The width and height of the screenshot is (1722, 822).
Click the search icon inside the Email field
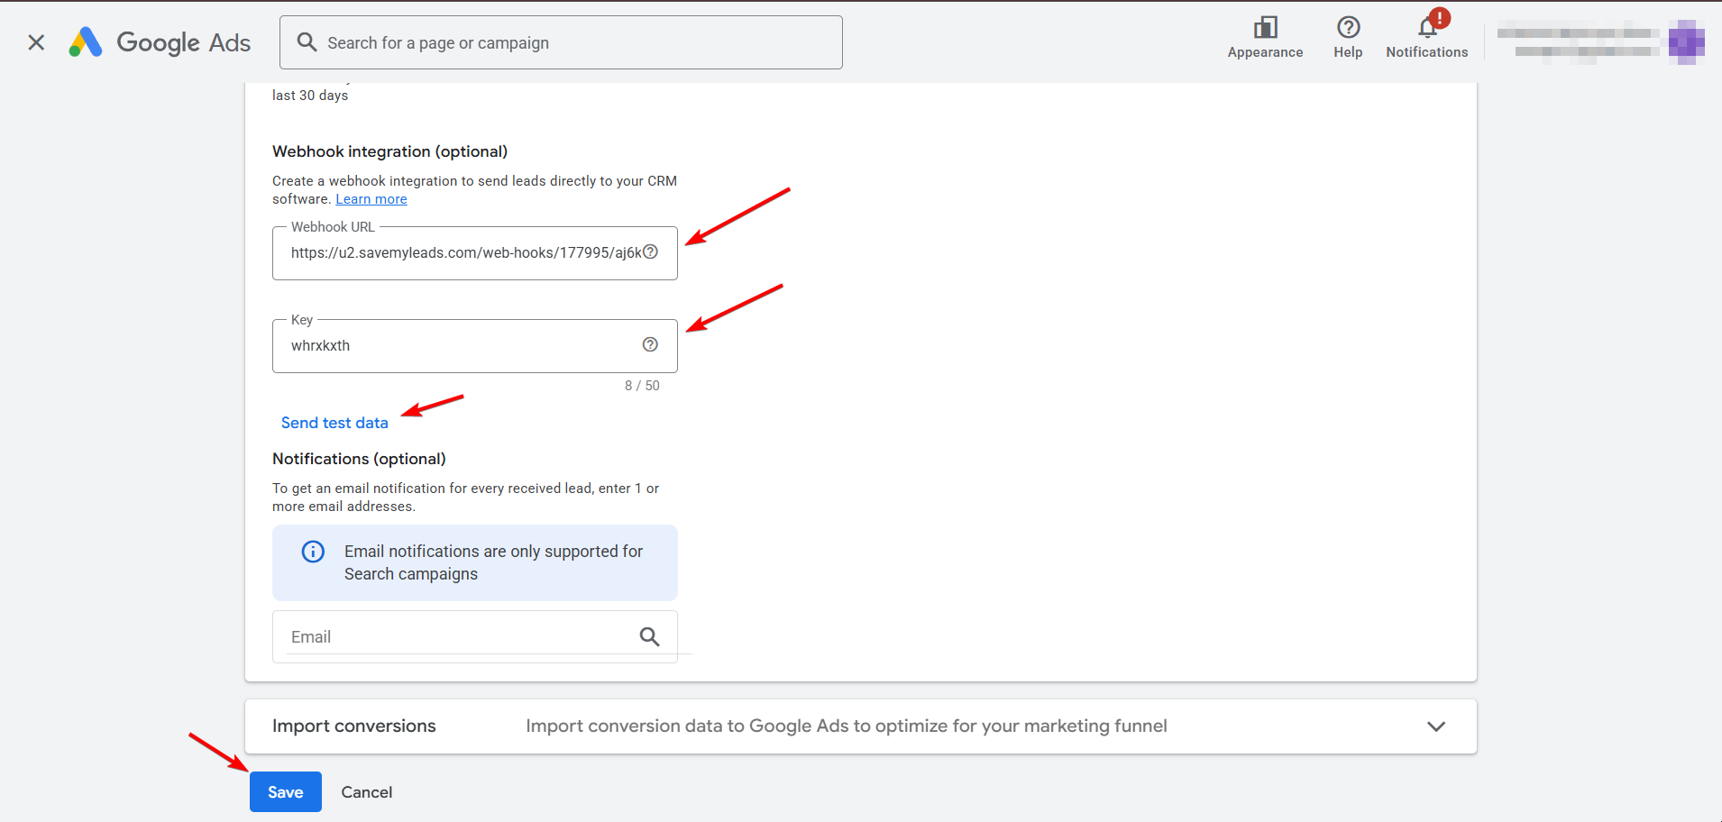650,636
